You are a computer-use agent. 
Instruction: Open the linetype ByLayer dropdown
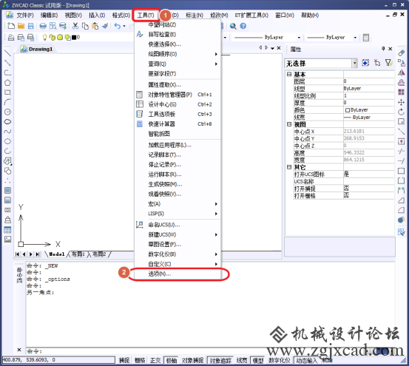click(299, 38)
